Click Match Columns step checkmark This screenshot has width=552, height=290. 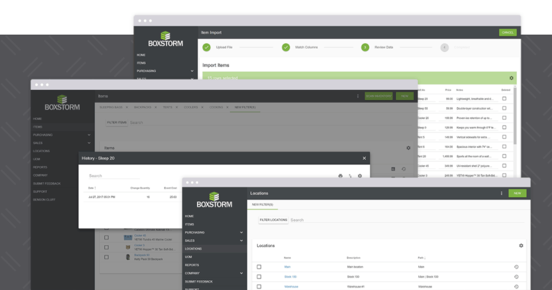pos(286,47)
